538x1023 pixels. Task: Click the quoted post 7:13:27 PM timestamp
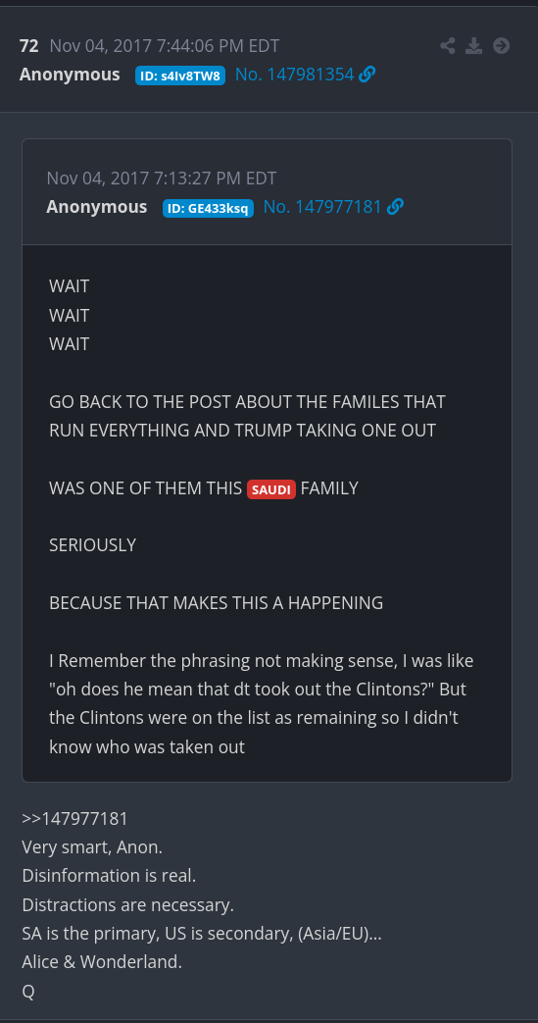click(x=162, y=179)
